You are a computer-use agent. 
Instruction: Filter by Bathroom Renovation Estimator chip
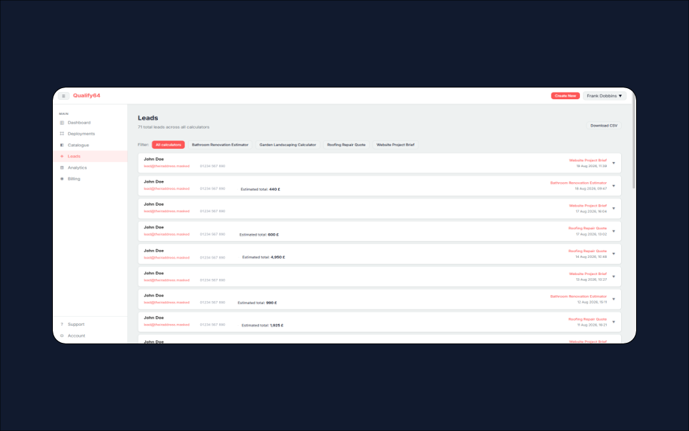[220, 145]
